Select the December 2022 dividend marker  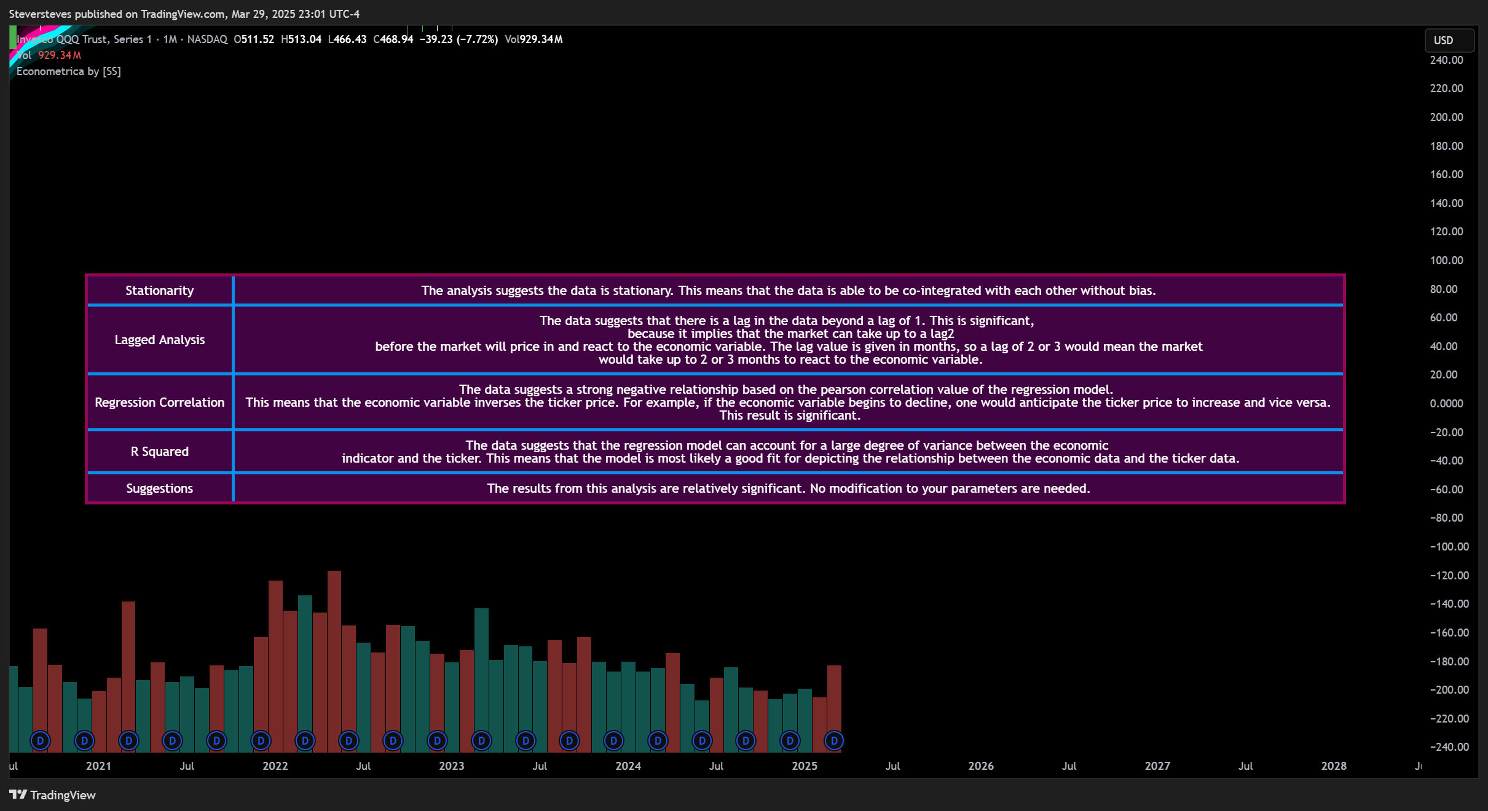[437, 741]
